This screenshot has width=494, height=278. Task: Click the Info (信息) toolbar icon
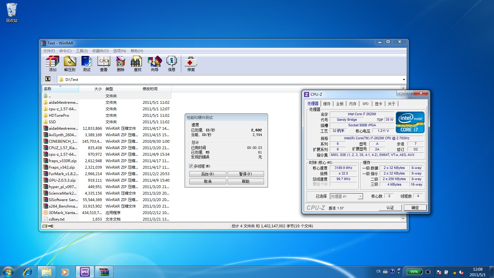coord(172,64)
